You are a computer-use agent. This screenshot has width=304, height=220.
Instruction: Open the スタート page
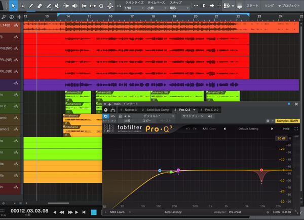coord(252,6)
